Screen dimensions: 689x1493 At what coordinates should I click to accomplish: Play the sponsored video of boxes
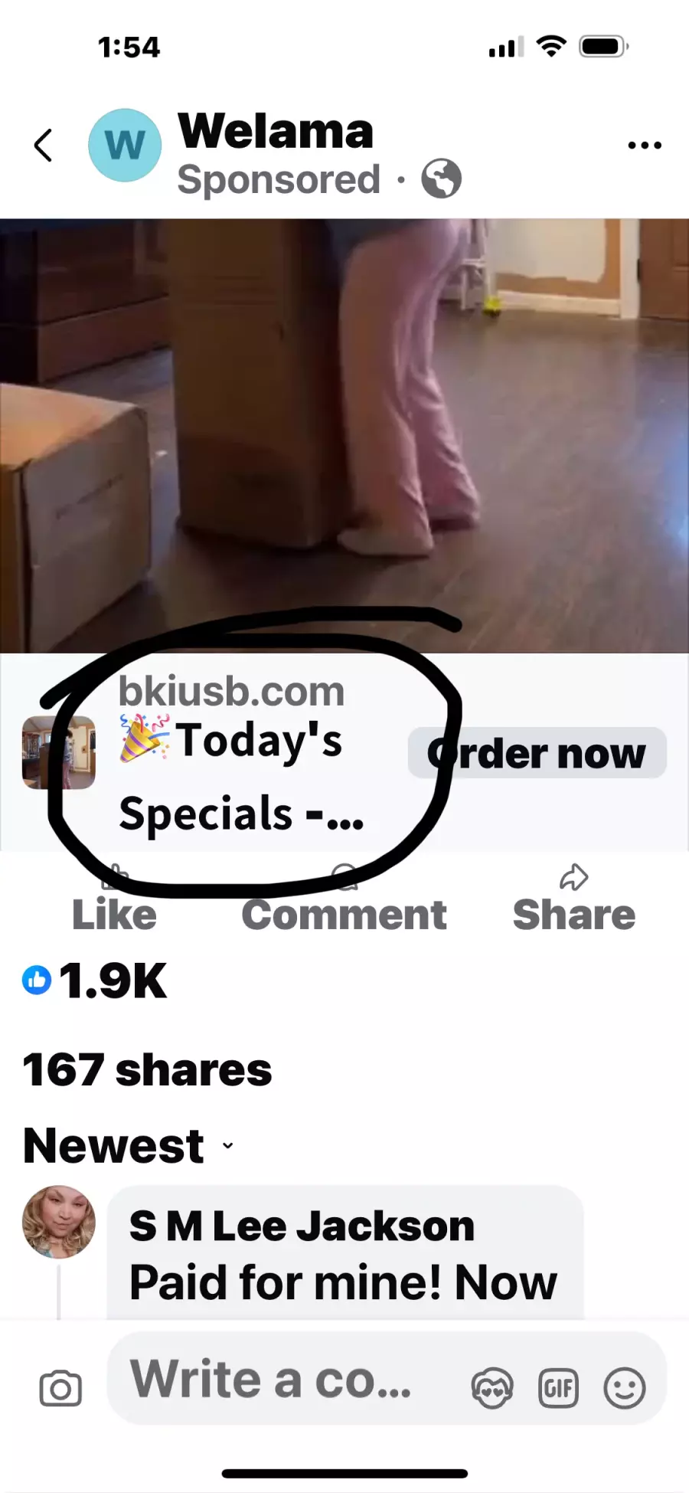pyautogui.click(x=344, y=436)
